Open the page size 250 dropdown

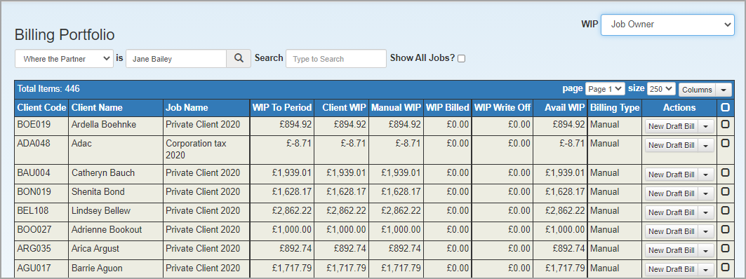[x=661, y=89]
